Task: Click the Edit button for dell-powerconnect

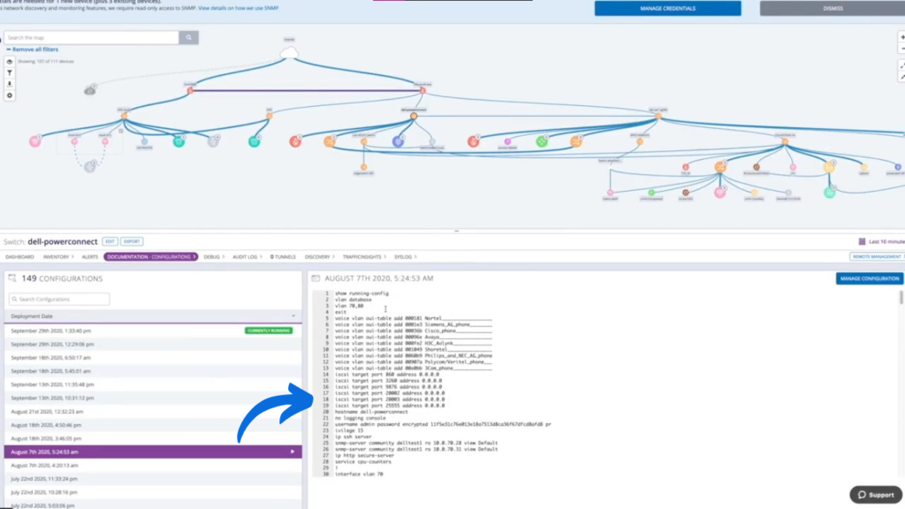Action: pyautogui.click(x=110, y=241)
